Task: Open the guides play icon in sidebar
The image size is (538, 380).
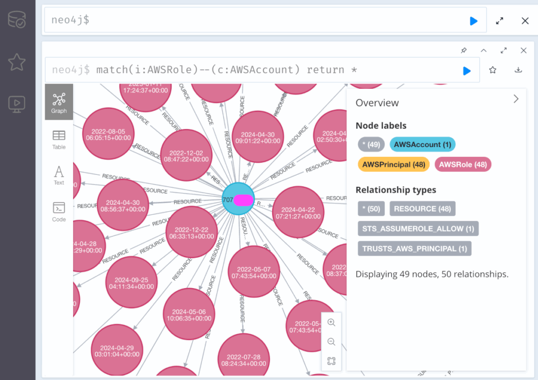Action: click(x=17, y=103)
